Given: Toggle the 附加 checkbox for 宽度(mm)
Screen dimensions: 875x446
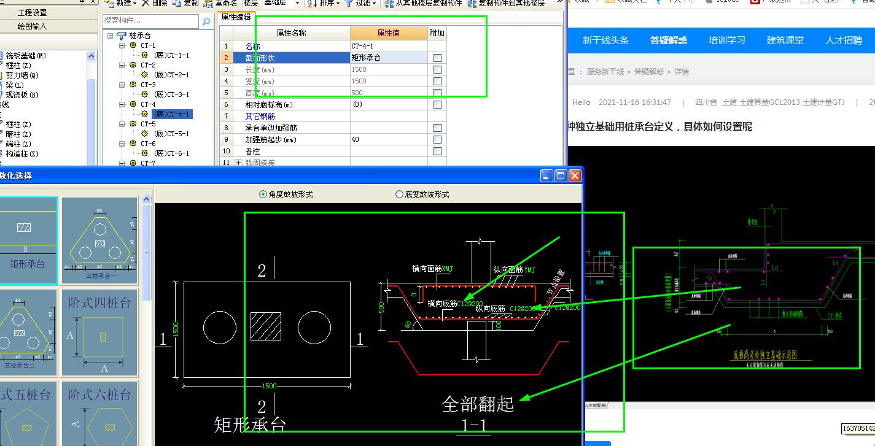Looking at the screenshot, I should (x=437, y=81).
